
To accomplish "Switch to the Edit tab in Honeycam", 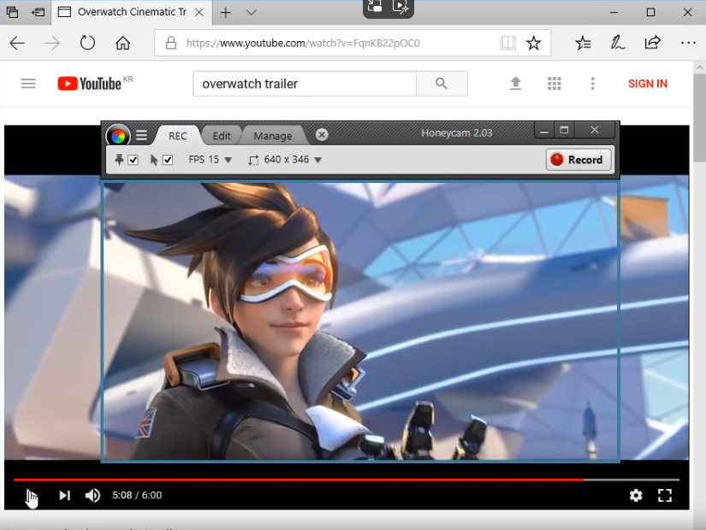I will [x=221, y=136].
